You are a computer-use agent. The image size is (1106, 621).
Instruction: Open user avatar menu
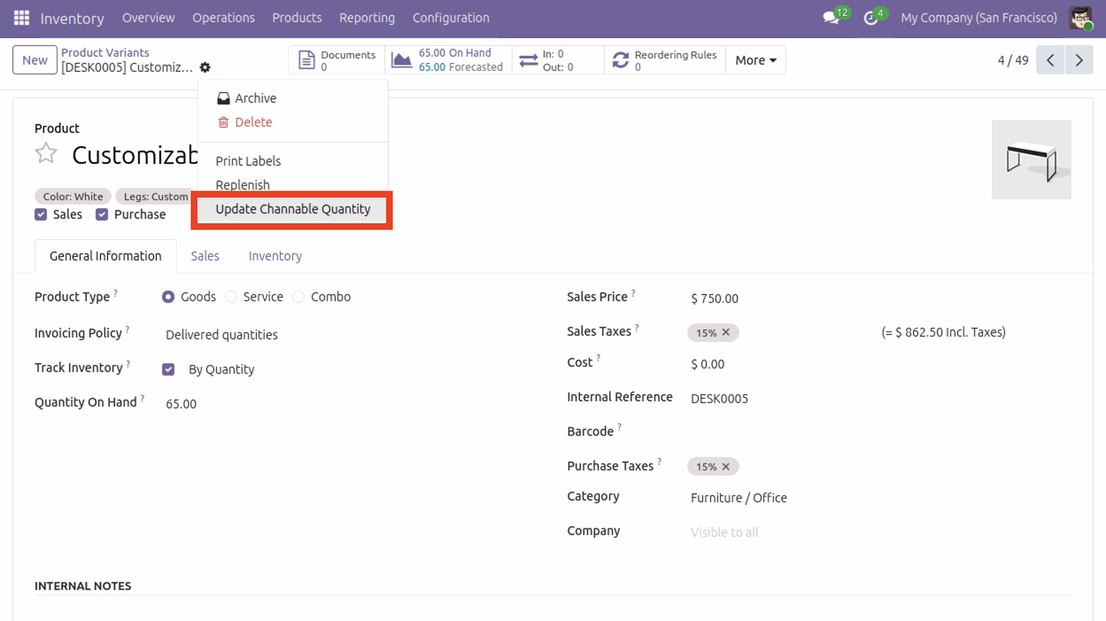(x=1080, y=18)
